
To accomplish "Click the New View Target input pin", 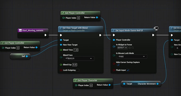I will click(x=61, y=45).
